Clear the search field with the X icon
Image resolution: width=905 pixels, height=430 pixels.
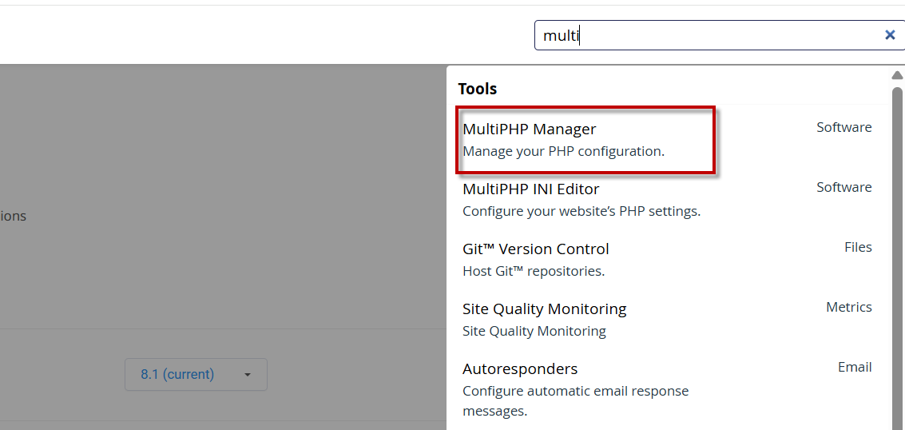[889, 35]
